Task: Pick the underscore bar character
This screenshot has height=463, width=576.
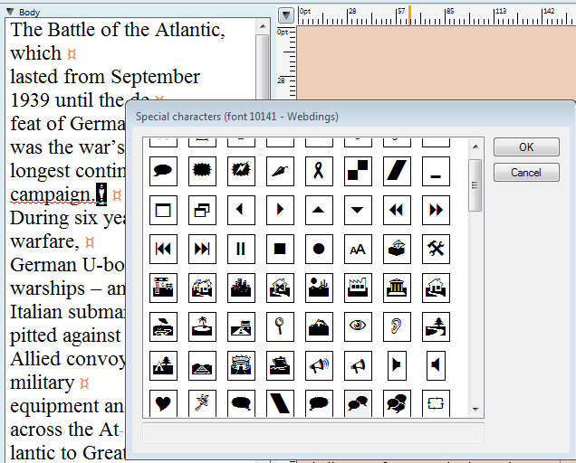Action: click(x=436, y=171)
